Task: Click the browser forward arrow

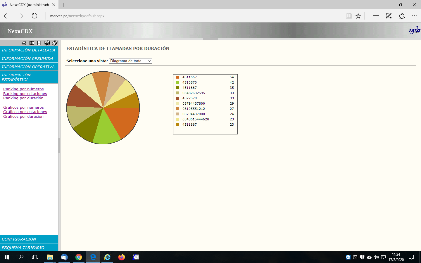Action: pos(20,16)
